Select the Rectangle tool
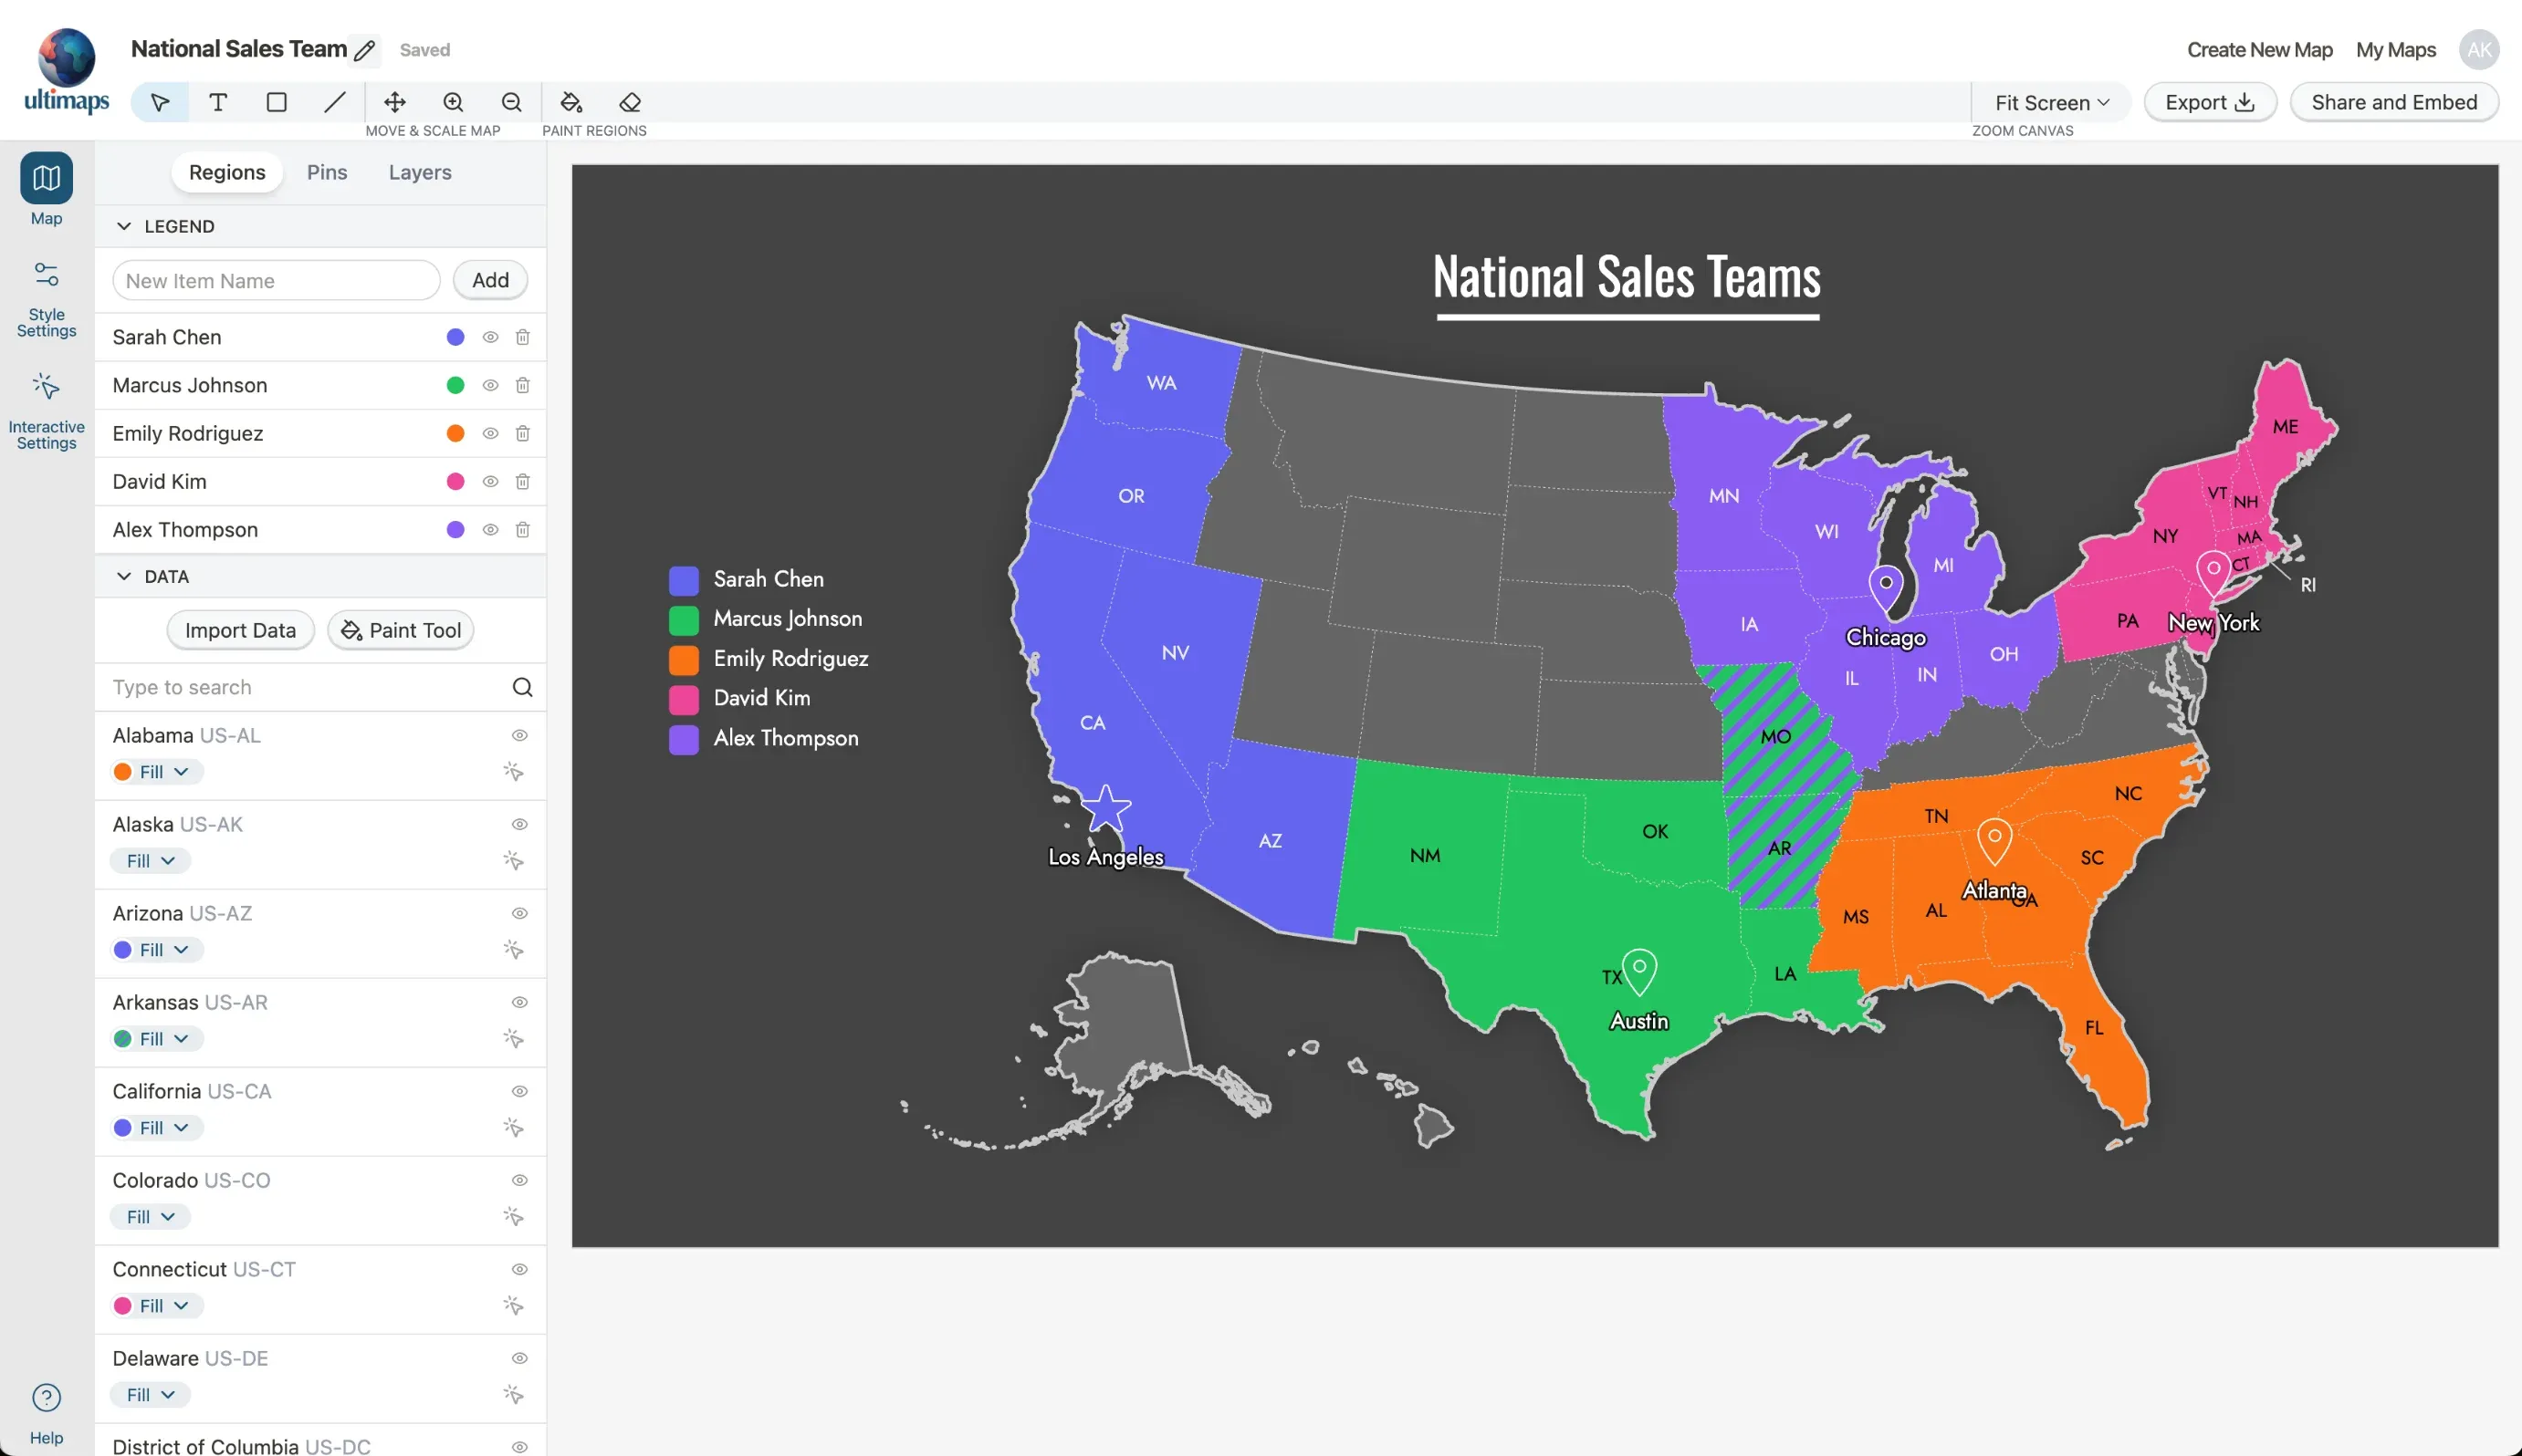This screenshot has width=2522, height=1456. tap(276, 101)
